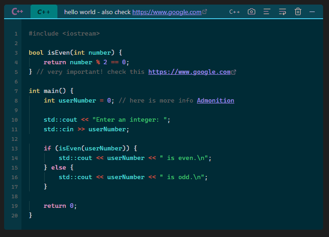Click the external link icon in the title bar

click(x=205, y=12)
